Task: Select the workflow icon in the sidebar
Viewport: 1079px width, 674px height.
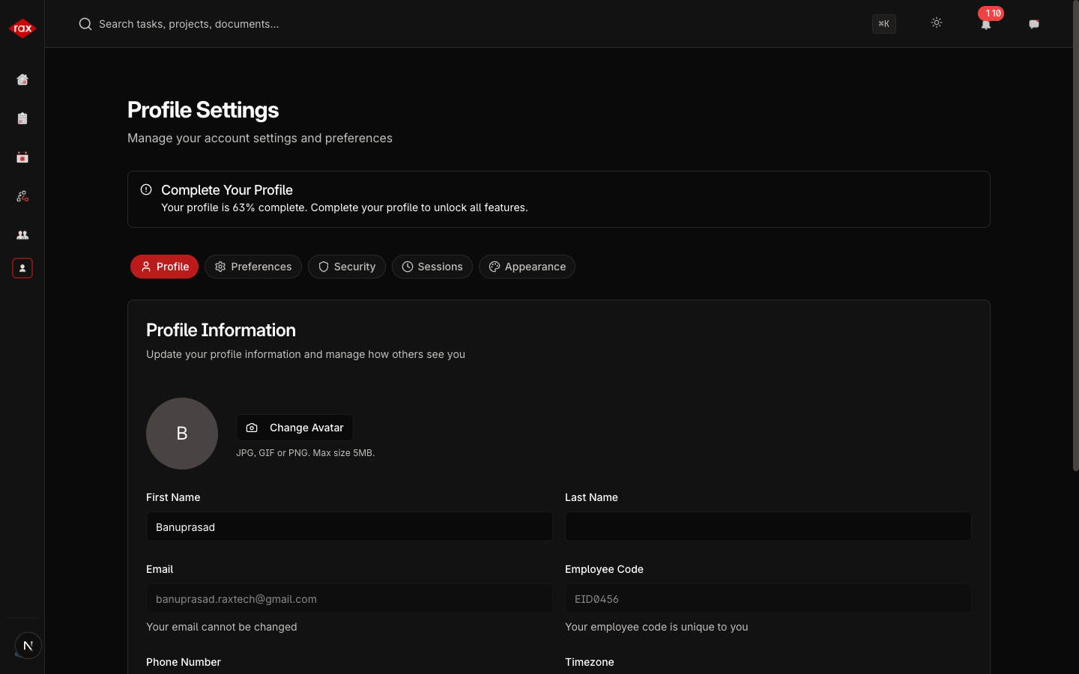Action: point(22,196)
